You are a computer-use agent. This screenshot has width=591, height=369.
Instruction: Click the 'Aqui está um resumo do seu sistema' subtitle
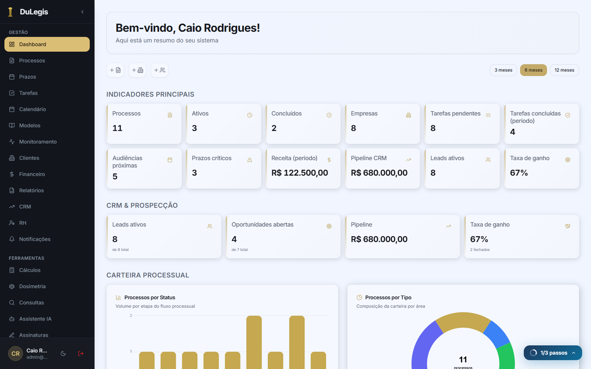point(167,41)
